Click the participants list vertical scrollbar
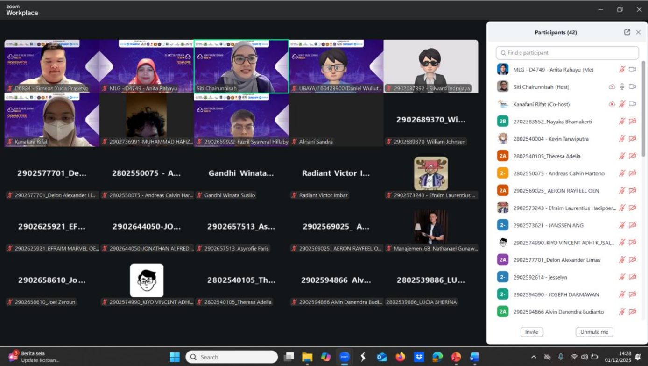The image size is (648, 366). click(x=644, y=108)
